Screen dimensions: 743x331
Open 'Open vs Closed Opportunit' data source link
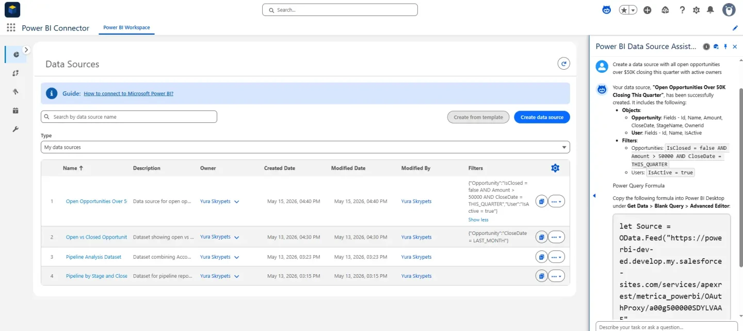pos(96,237)
